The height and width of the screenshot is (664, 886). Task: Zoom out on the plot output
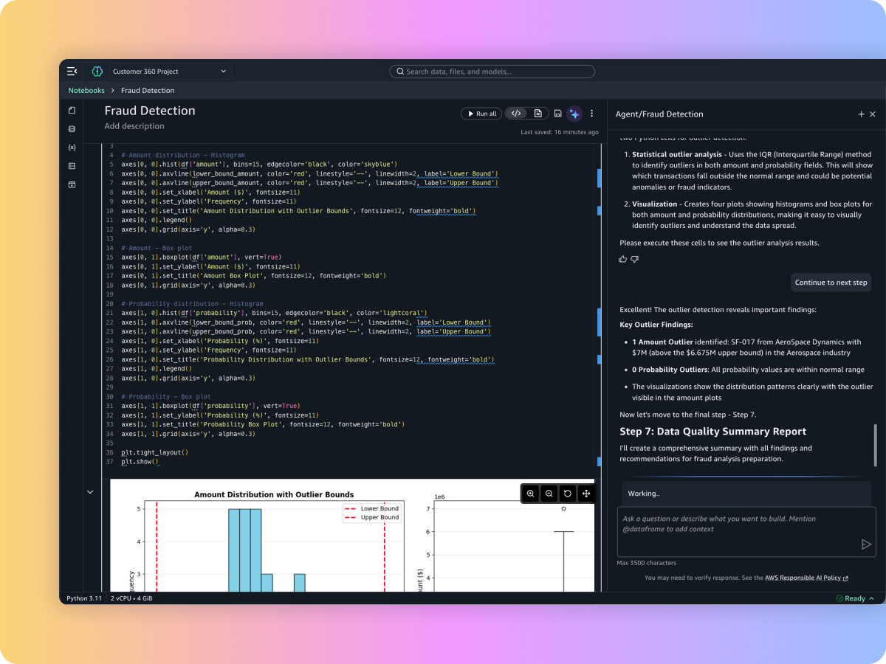point(549,494)
